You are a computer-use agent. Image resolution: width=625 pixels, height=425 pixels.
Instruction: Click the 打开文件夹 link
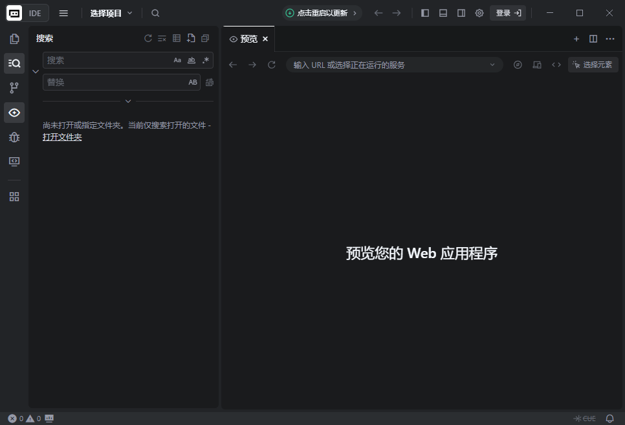coord(62,137)
